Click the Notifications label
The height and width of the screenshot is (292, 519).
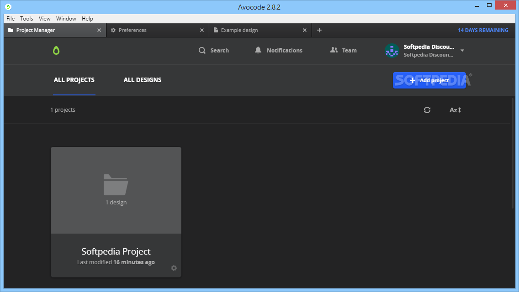click(285, 51)
